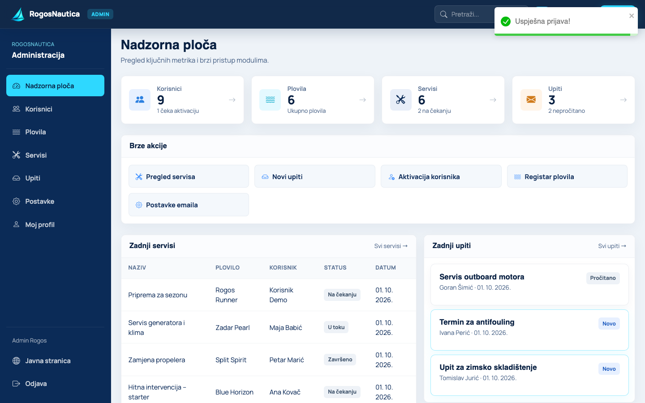This screenshot has height=403, width=645.
Task: Click the users icon on Korisnici card
Action: tap(140, 100)
